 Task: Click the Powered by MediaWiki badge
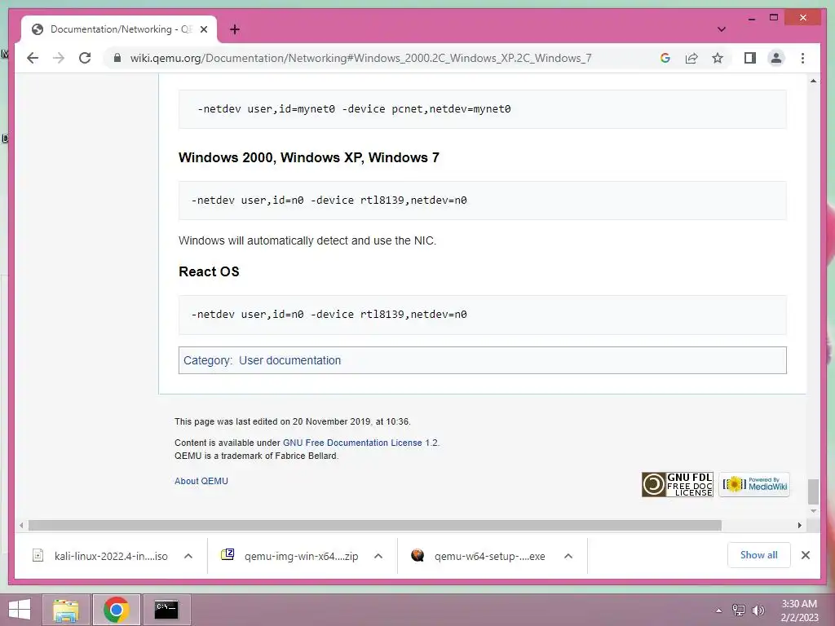click(x=754, y=484)
